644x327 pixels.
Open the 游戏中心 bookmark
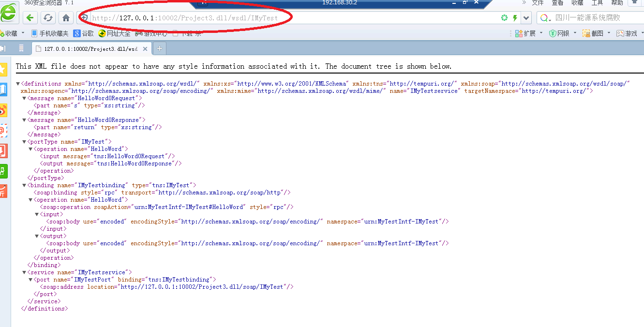[x=151, y=33]
